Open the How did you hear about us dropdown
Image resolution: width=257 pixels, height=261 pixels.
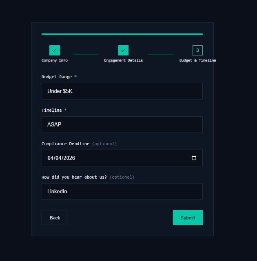click(122, 191)
